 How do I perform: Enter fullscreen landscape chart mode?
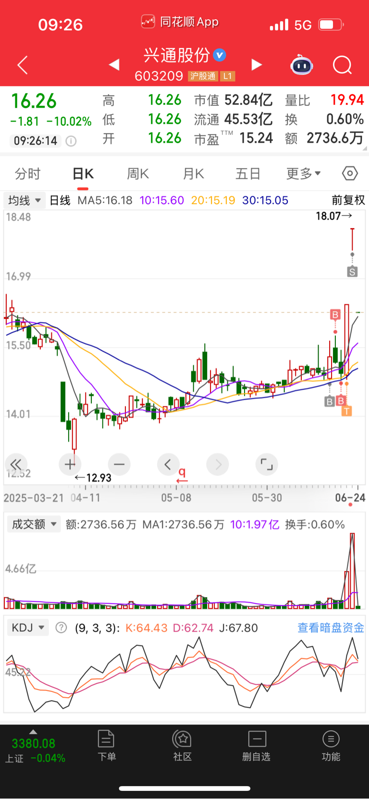267,464
